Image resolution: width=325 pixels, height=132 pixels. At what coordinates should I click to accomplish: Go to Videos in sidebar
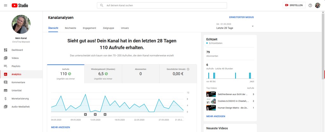(x=15, y=58)
